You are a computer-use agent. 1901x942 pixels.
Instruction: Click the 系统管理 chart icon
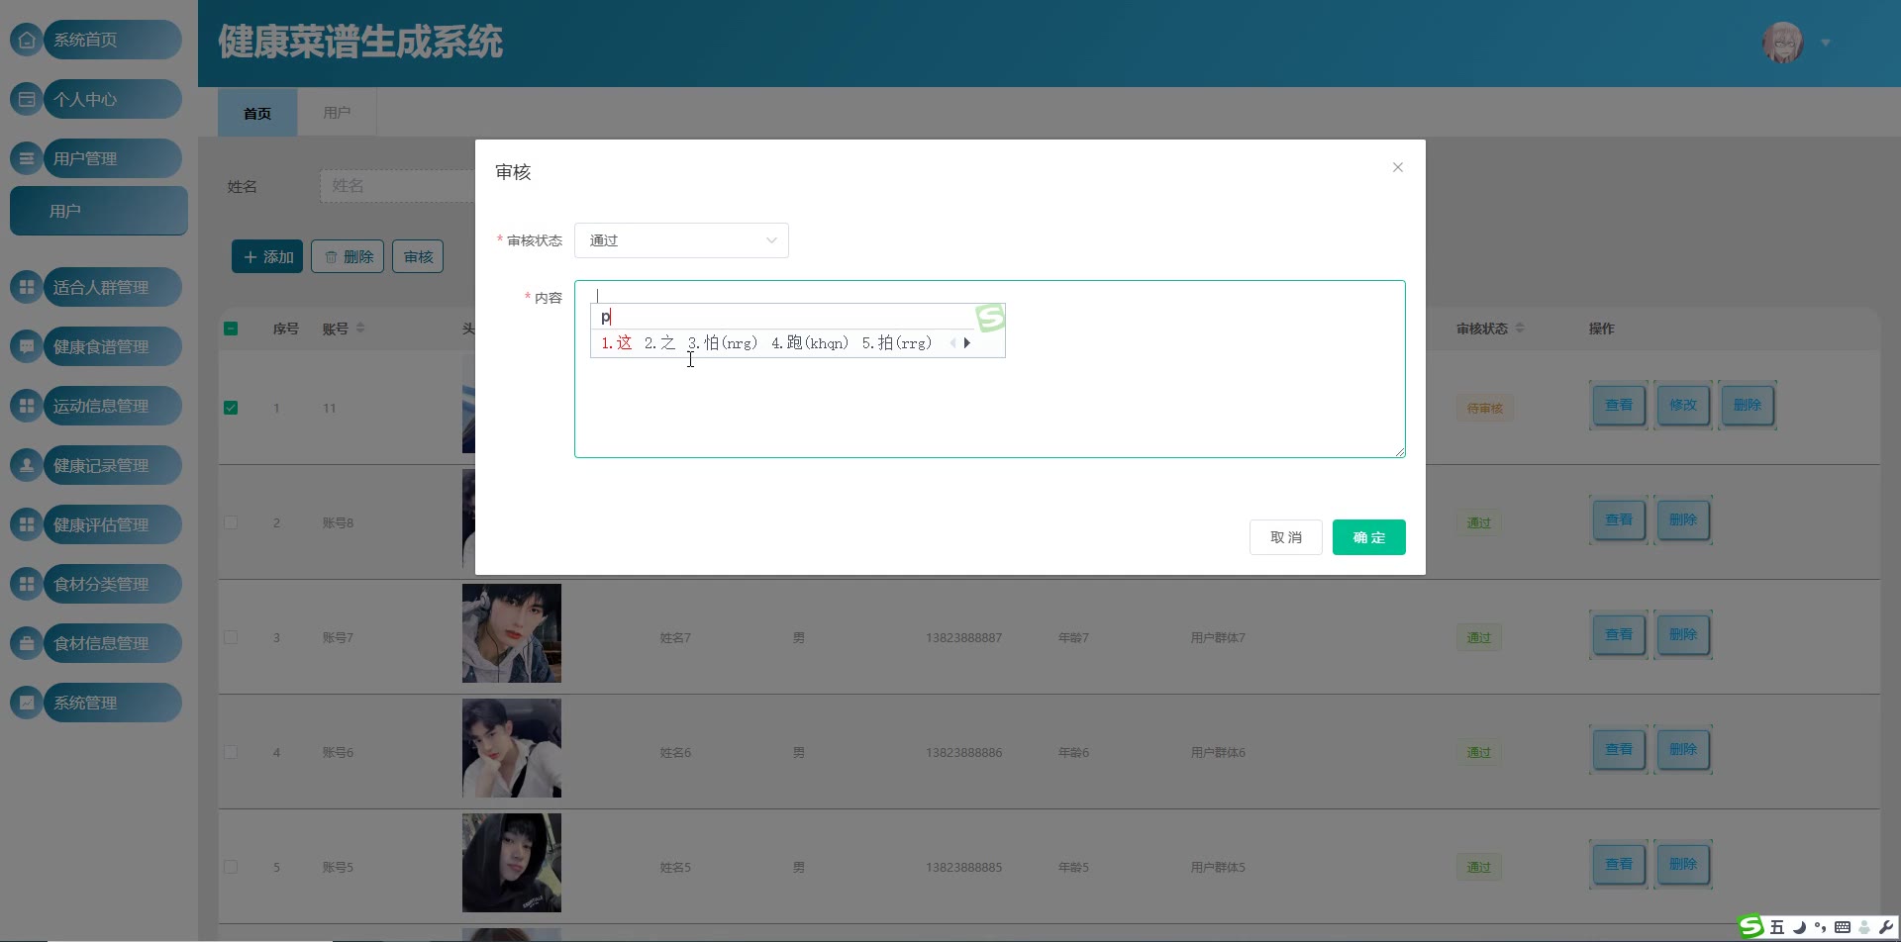(x=27, y=703)
